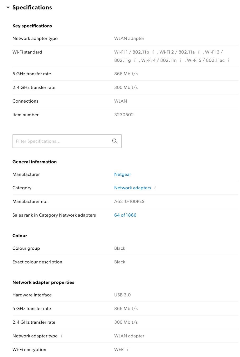Image resolution: width=240 pixels, height=357 pixels.
Task: Click the Wi-Fi standard label
Action: (x=27, y=52)
